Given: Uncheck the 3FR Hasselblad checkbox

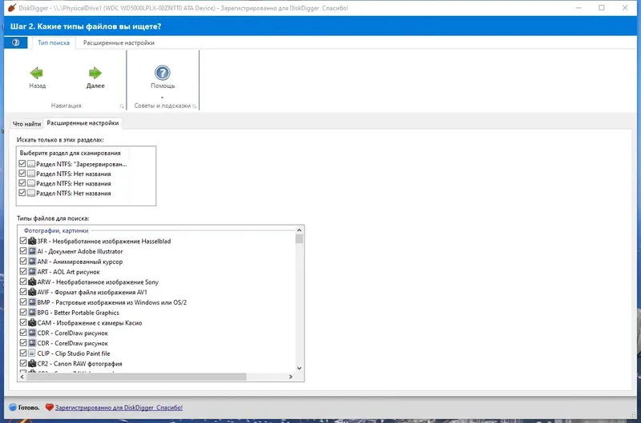Looking at the screenshot, I should pos(23,241).
